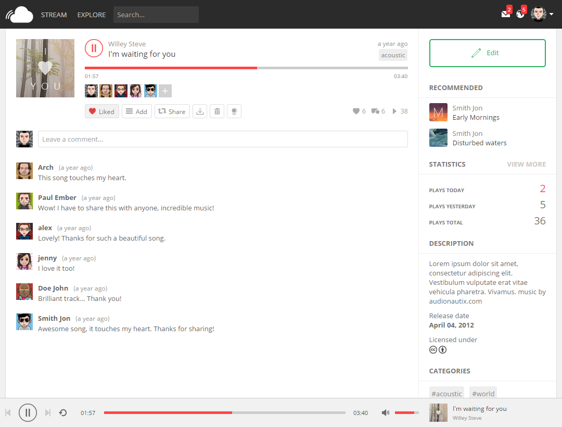The image size is (562, 427).
Task: Expand the profile menu dropdown arrow
Action: pos(551,15)
